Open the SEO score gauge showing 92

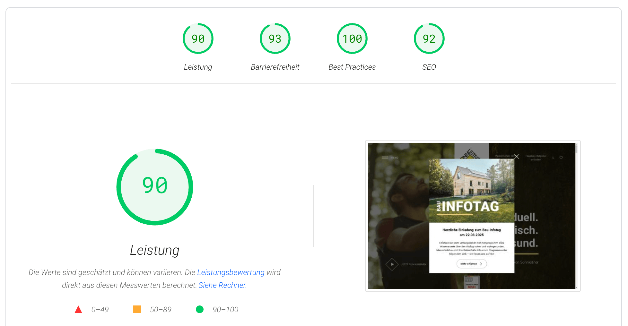[x=429, y=39]
